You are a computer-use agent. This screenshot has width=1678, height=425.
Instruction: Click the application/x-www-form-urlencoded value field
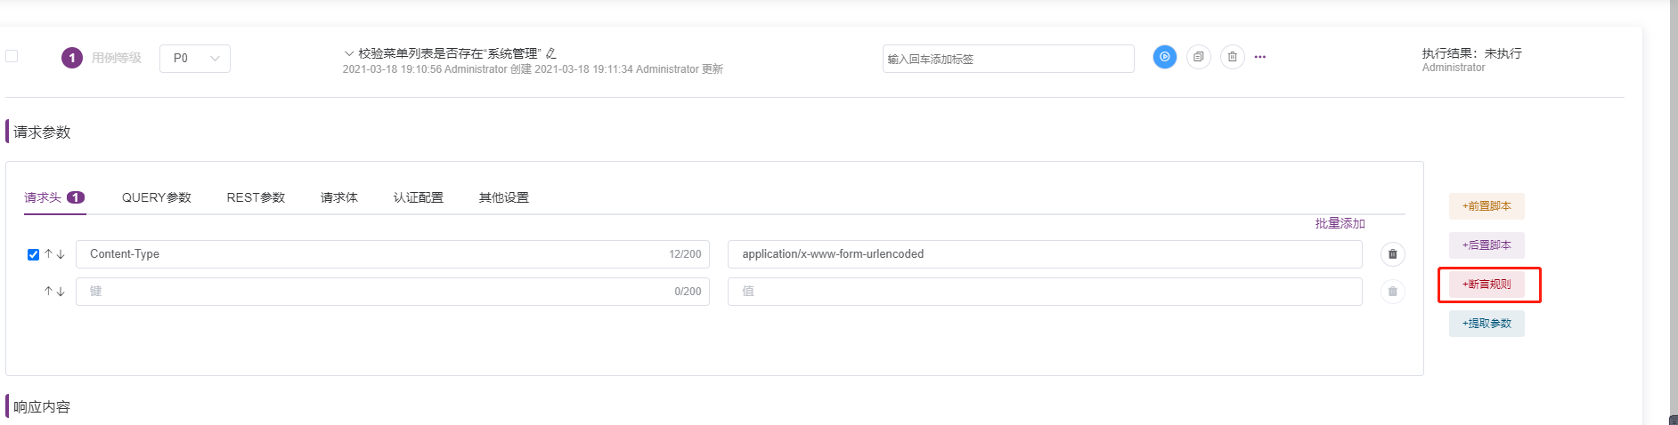(1045, 254)
